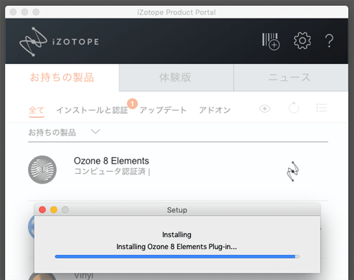Click iZotope Product Portal window title
The height and width of the screenshot is (280, 354).
176,12
